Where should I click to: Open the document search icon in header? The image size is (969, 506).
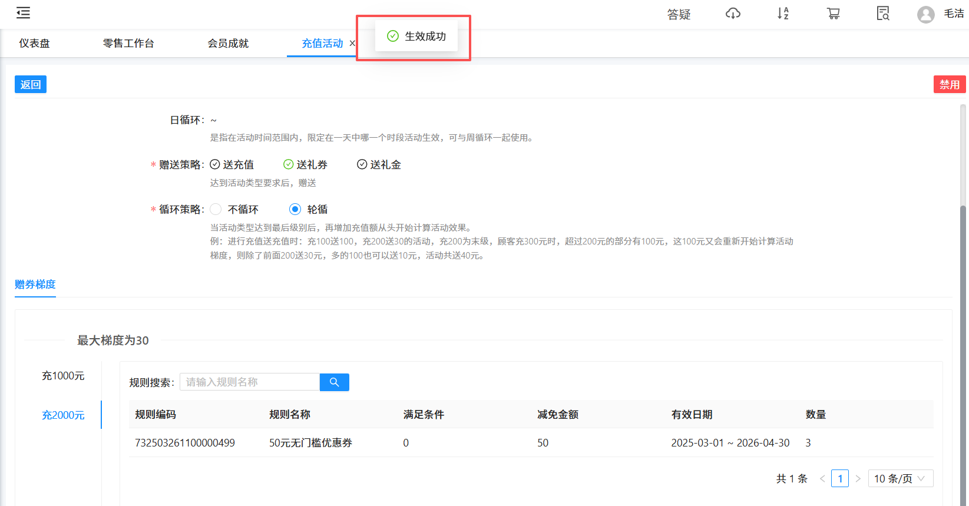pyautogui.click(x=882, y=14)
